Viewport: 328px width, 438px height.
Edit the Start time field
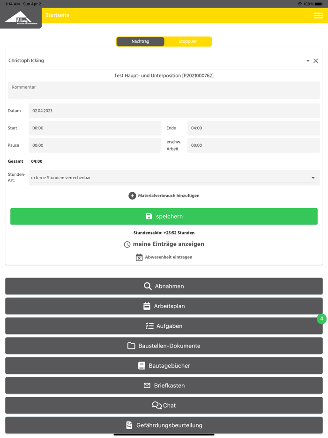coord(95,128)
